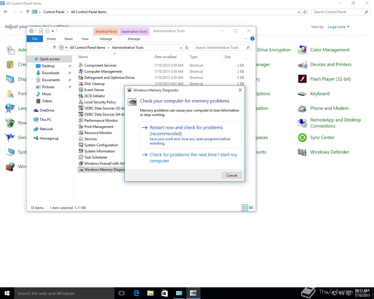Refresh the Control Panel window
The width and height of the screenshot is (374, 299).
click(305, 12)
